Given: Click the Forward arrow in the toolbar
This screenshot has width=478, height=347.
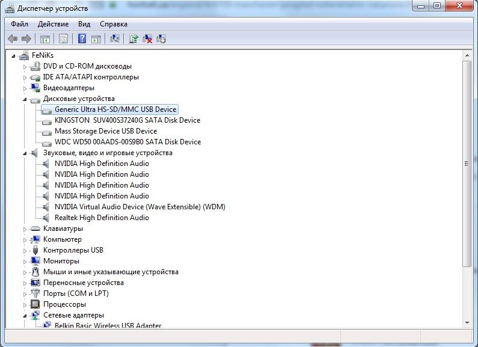Looking at the screenshot, I should pos(26,38).
